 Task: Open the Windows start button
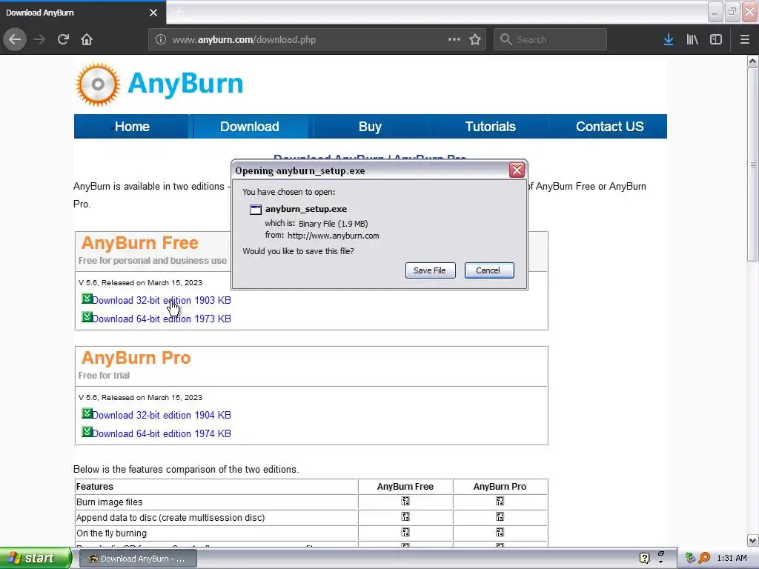point(35,559)
